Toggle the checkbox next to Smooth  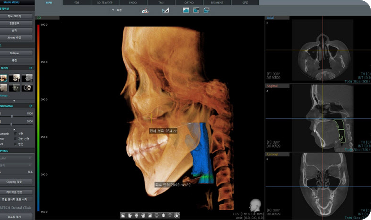coord(15,134)
